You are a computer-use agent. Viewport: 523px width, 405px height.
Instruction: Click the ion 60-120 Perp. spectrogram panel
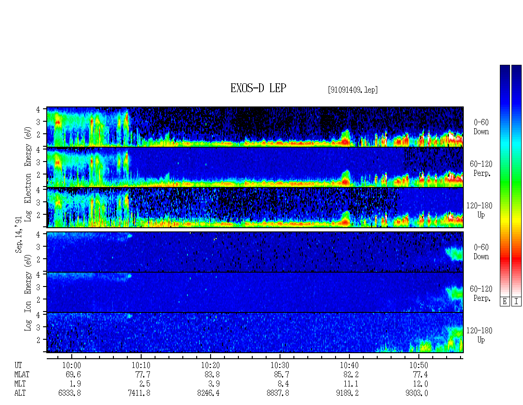coord(255,292)
